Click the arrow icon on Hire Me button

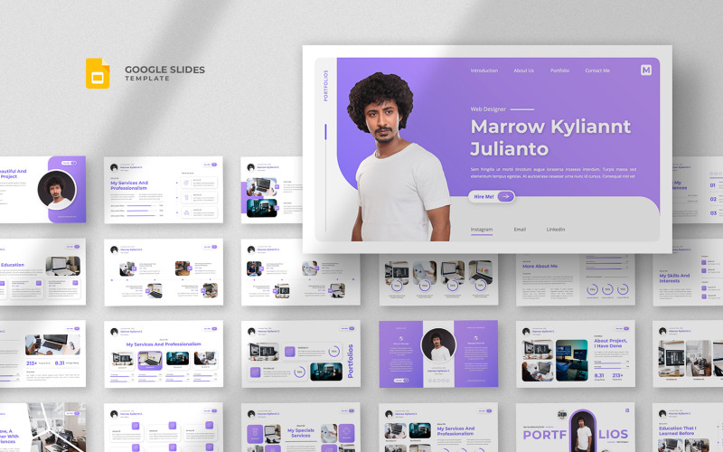[506, 196]
